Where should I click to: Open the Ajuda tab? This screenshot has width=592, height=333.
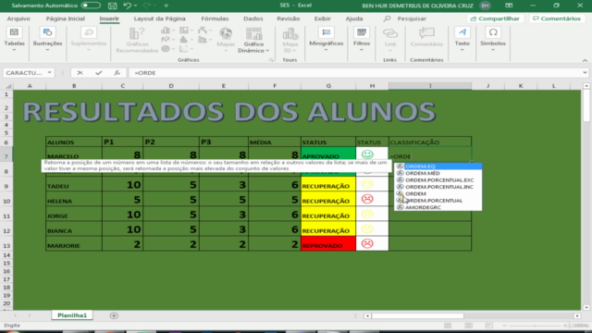[x=353, y=18]
